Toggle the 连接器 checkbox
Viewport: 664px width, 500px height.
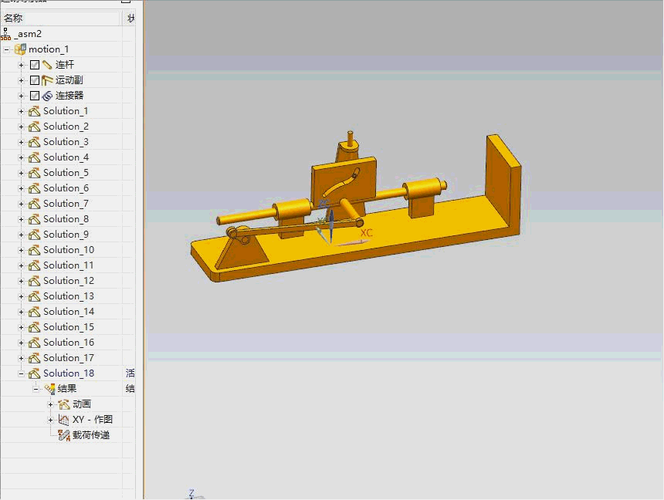[35, 96]
